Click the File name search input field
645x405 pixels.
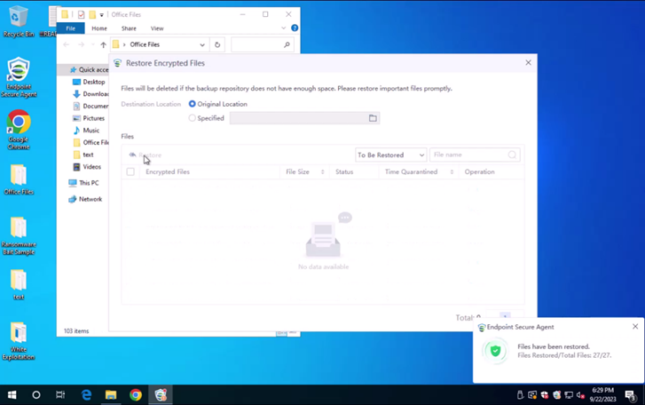(468, 155)
